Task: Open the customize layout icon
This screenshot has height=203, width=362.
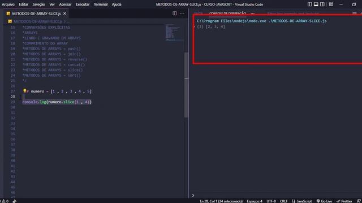Action: pyautogui.click(x=331, y=5)
